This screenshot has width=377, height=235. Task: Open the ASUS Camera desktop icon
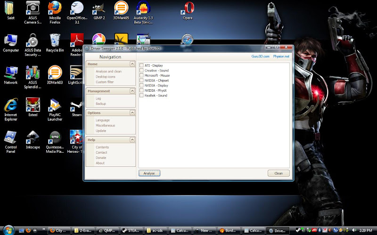click(33, 13)
